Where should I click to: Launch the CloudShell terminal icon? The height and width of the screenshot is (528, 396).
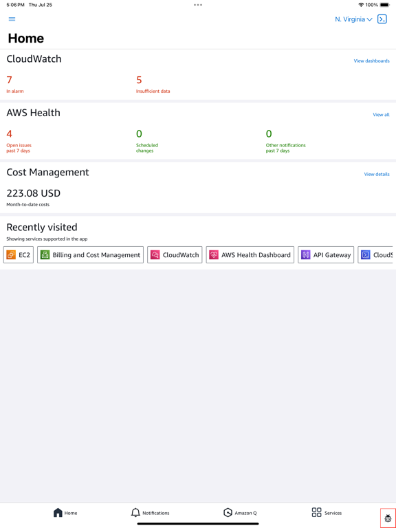click(x=382, y=19)
